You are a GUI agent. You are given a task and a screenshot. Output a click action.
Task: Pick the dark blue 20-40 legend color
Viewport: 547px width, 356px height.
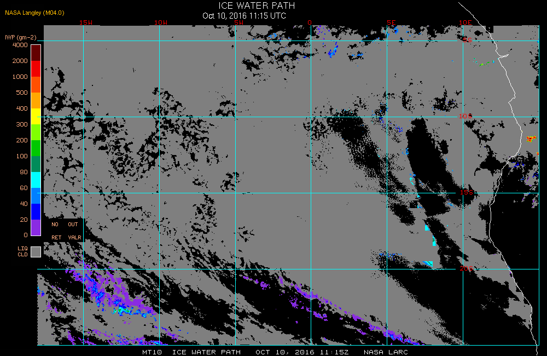(36, 212)
